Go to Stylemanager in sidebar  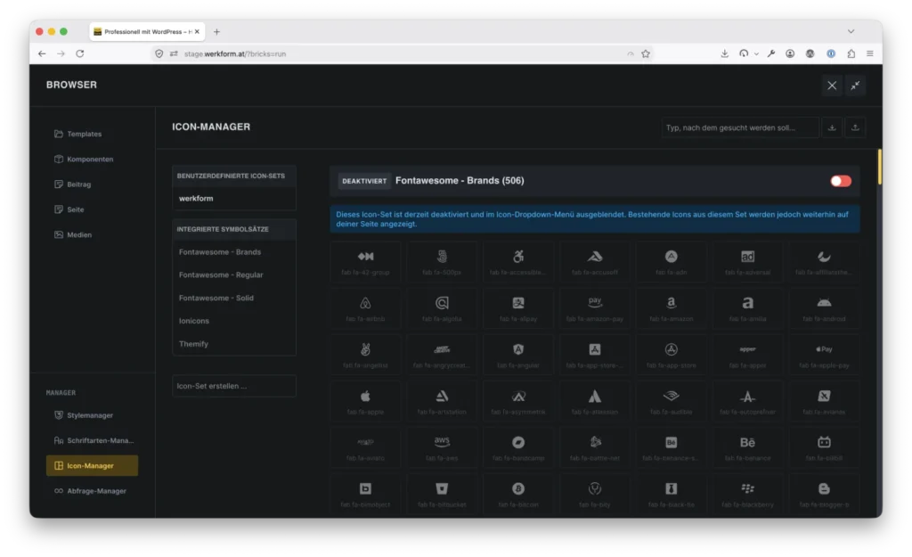click(92, 415)
